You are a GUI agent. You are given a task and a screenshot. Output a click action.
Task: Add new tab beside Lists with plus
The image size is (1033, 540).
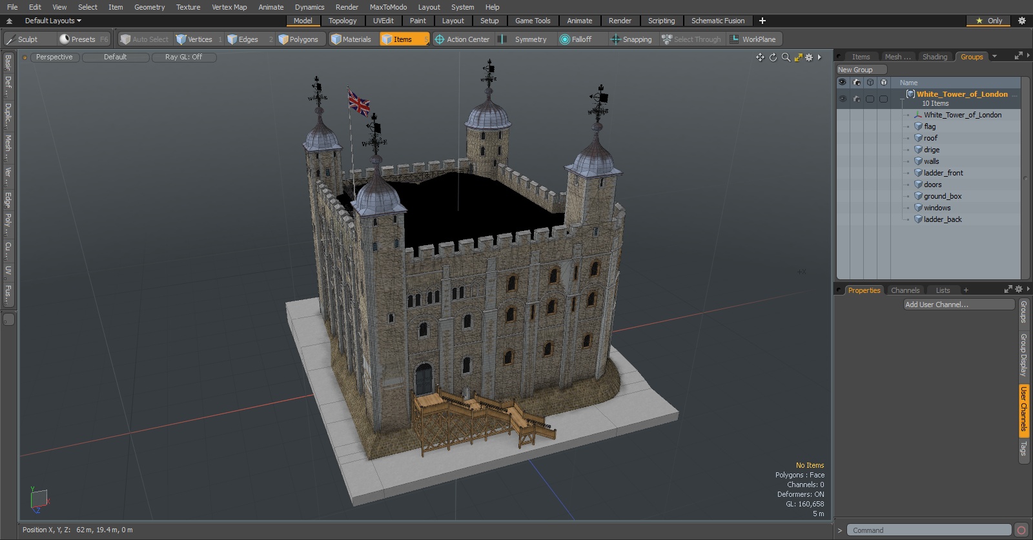(x=966, y=290)
